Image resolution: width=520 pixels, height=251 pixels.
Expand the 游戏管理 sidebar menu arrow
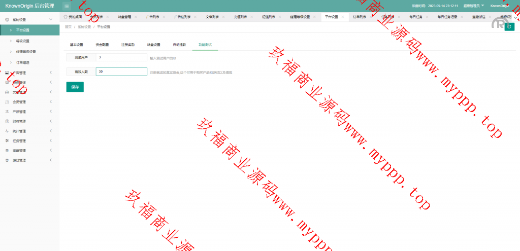click(50, 160)
